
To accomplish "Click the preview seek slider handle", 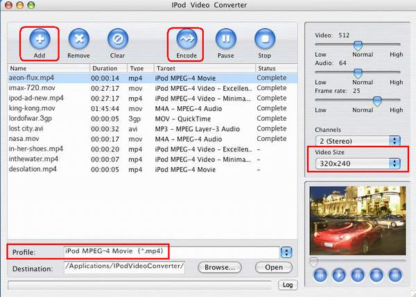I will (x=313, y=262).
